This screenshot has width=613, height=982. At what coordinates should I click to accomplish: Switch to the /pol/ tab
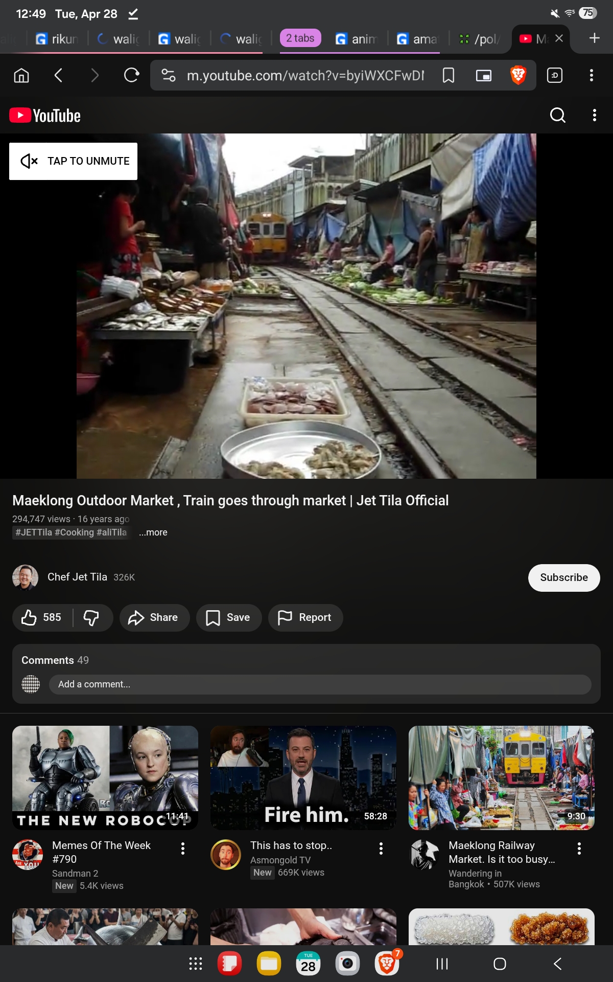(480, 39)
